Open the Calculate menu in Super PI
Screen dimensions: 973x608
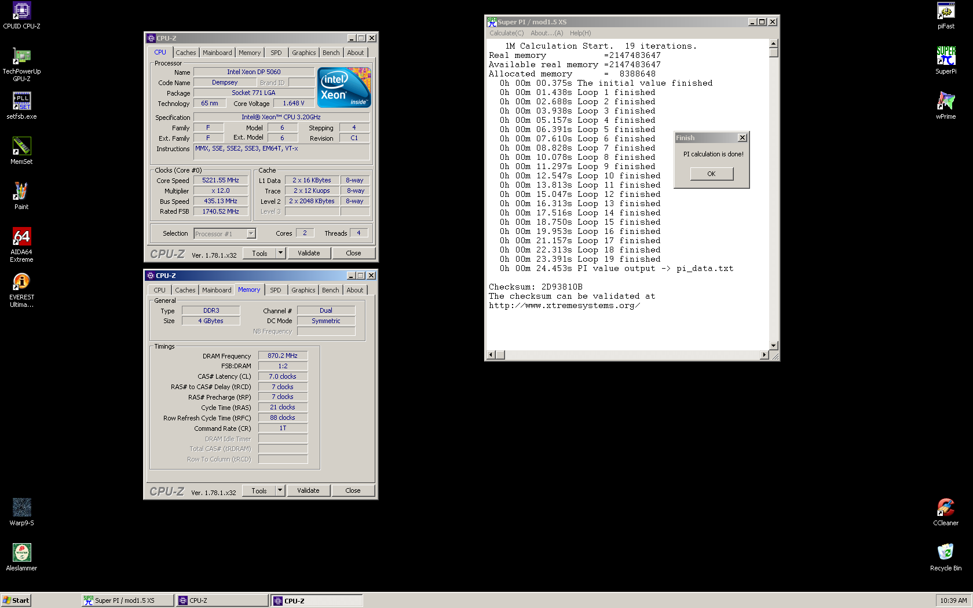tap(506, 33)
